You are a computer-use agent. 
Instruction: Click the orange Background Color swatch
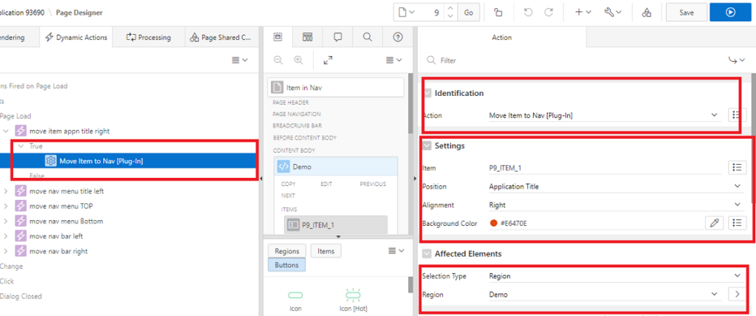pos(493,223)
